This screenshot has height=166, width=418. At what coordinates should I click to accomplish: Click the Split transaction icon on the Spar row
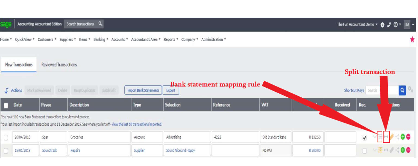coord(386,137)
